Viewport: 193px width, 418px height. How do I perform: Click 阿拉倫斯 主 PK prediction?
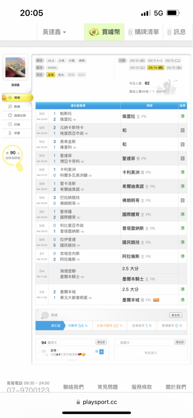[x=137, y=257]
